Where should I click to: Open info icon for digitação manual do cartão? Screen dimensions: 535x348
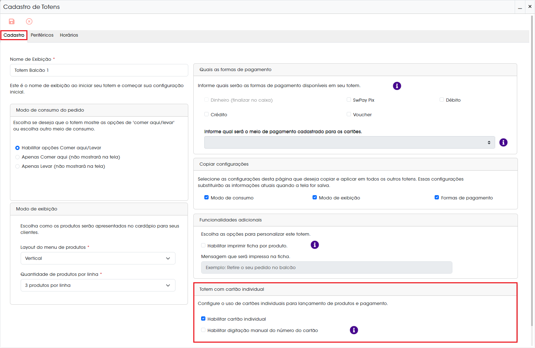click(x=354, y=330)
